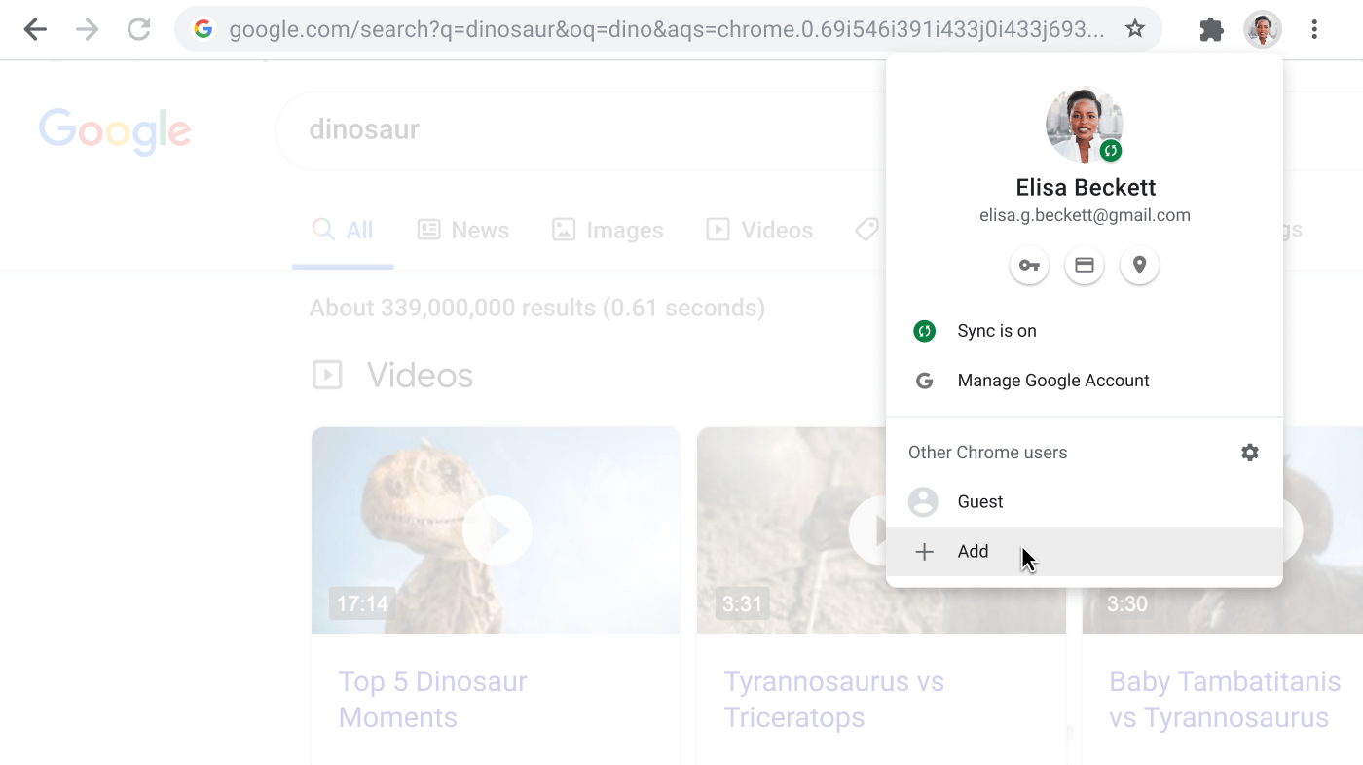Open Manage Google Account
This screenshot has height=765, width=1363.
click(x=1052, y=380)
